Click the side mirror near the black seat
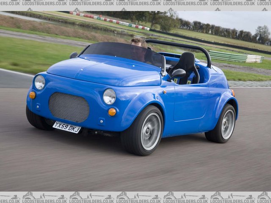271x203 pixels. 178,74
